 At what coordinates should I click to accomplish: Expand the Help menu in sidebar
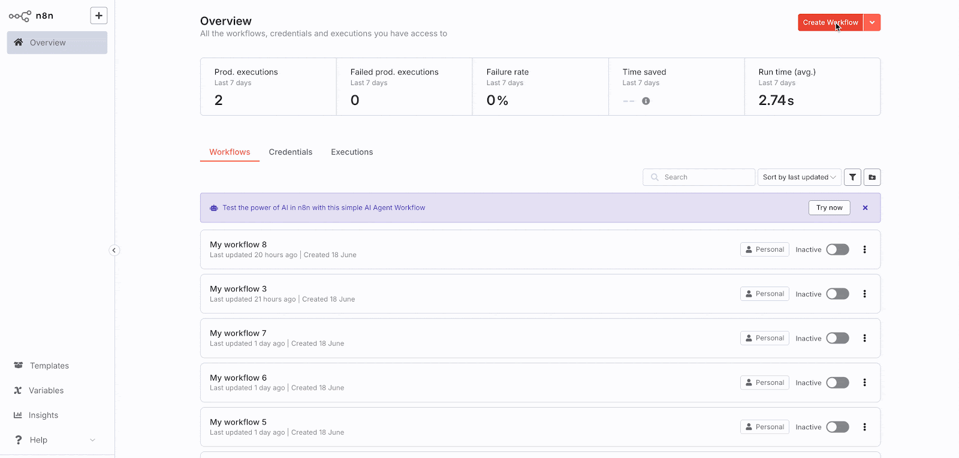click(x=54, y=440)
